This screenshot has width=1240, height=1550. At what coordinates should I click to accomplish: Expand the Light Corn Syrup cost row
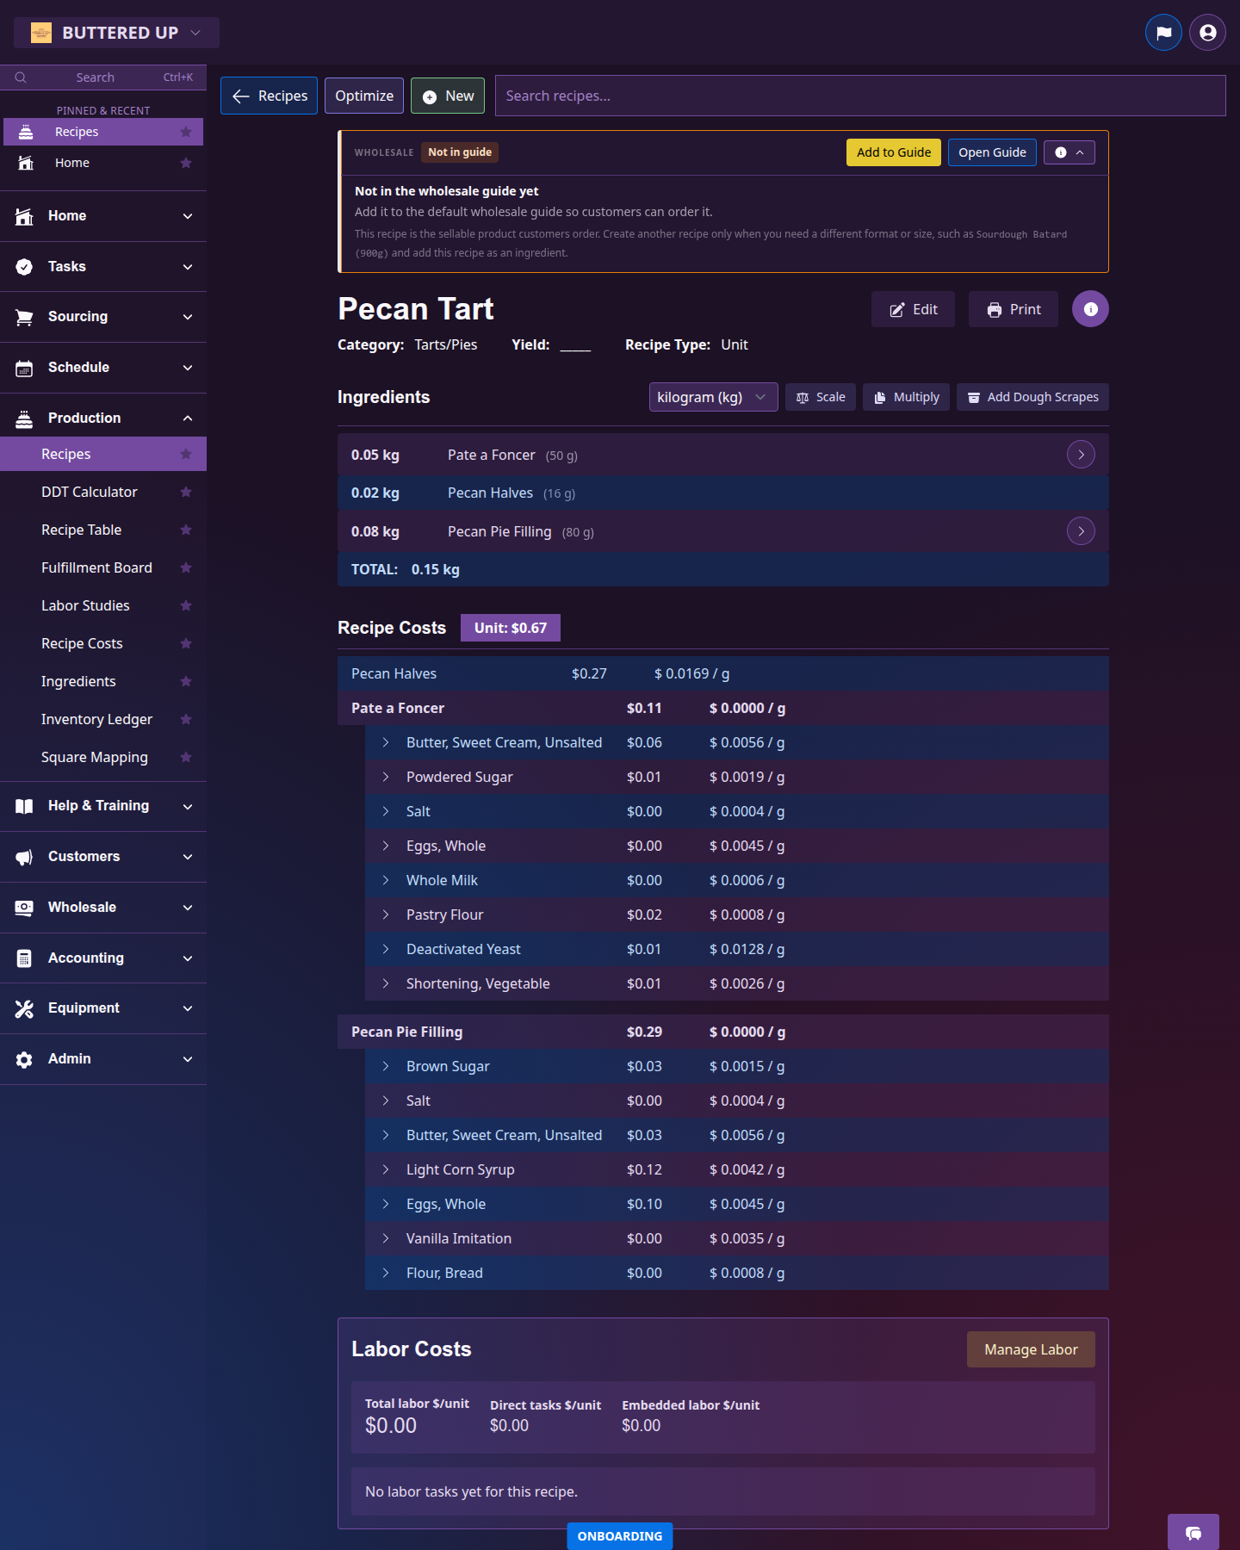click(x=386, y=1169)
